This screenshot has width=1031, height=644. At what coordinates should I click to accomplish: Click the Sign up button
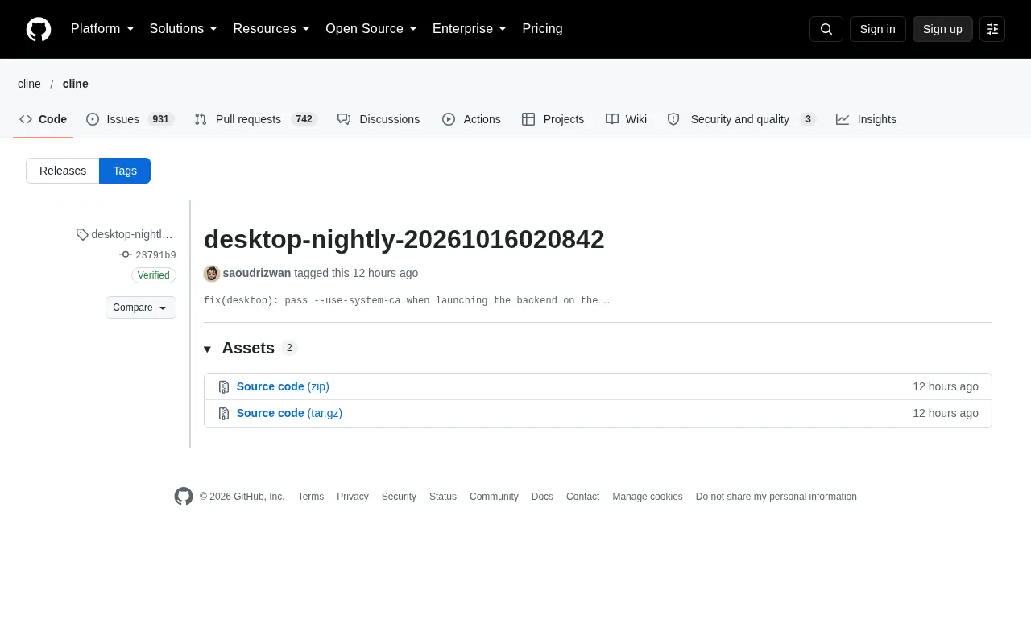pyautogui.click(x=942, y=29)
